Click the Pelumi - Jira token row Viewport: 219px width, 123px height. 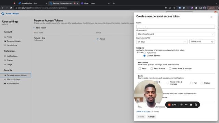click(82, 39)
